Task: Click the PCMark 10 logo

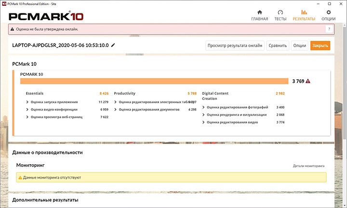Action: 46,16
